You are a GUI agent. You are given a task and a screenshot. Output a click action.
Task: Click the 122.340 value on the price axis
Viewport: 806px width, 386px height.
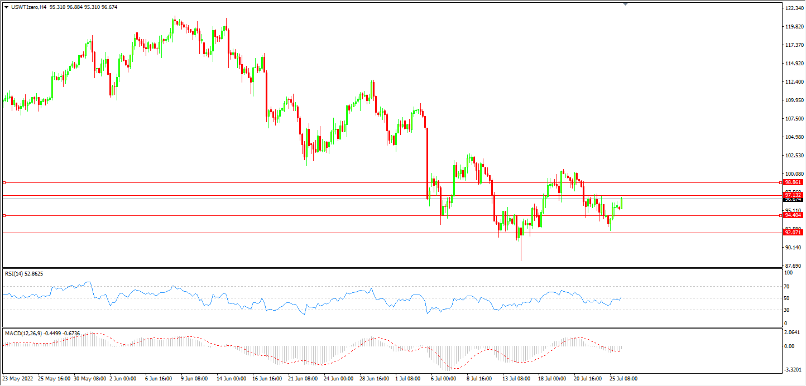[794, 8]
